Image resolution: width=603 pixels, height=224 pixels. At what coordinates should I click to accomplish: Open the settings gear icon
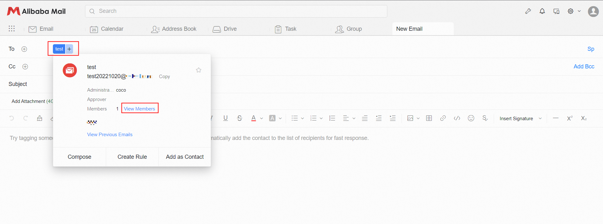click(571, 11)
